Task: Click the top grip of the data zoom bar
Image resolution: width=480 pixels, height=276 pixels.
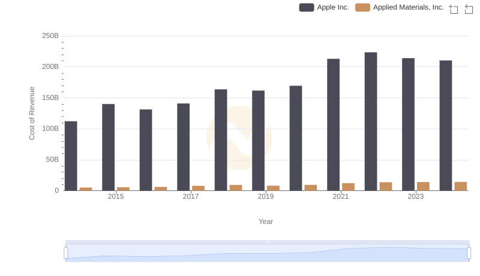Action: point(267,242)
